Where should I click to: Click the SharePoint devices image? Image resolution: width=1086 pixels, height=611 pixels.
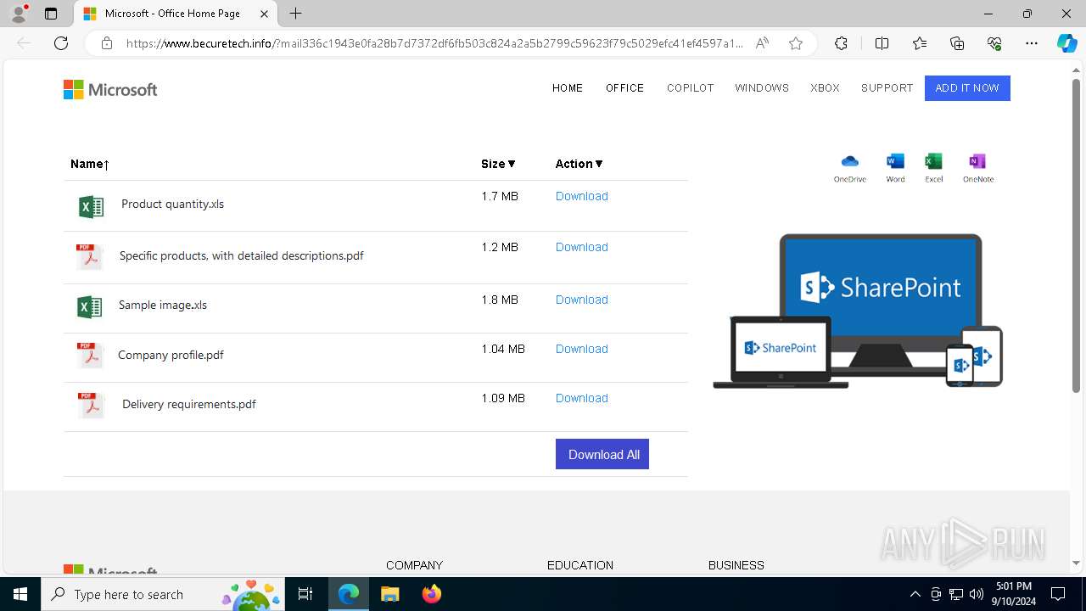click(x=858, y=311)
